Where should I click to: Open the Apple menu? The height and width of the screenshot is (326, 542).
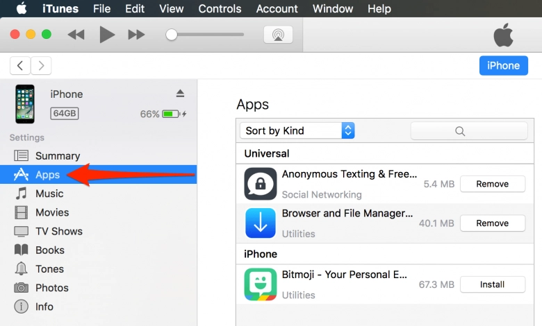pos(22,8)
